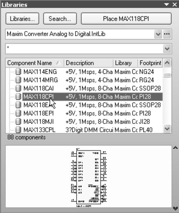Expand section using the bottom double-chevron
Viewport: 179px width, 213px height.
coord(175,208)
